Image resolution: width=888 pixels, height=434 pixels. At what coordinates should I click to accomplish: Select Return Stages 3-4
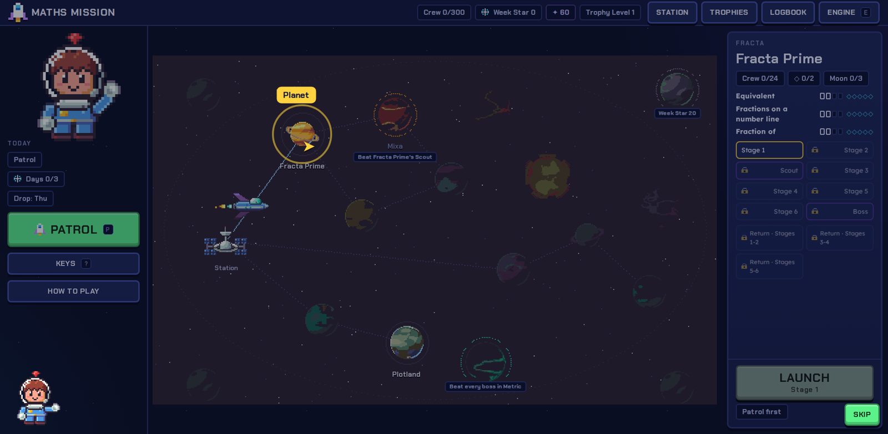[840, 238]
